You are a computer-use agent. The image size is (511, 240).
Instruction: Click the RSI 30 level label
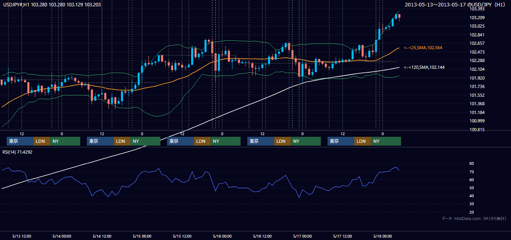point(472,204)
